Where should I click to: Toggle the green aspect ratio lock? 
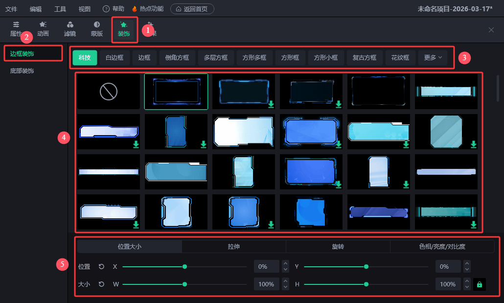pos(480,284)
